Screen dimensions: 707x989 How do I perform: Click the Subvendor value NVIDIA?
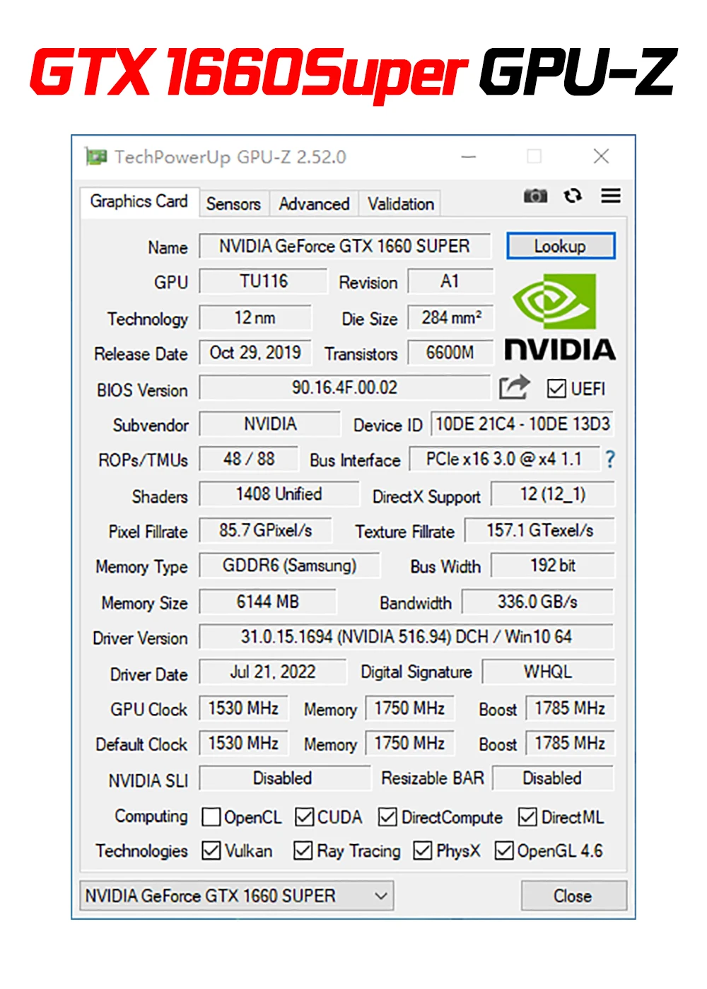(270, 424)
